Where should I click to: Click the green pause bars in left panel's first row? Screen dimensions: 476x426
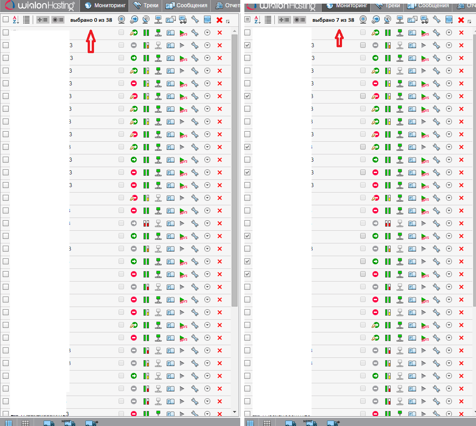coord(146,33)
